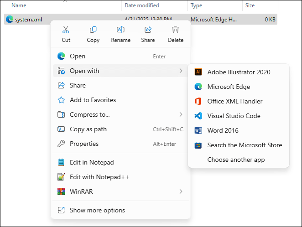Open with Microsoft Edge from submenu
This screenshot has width=302, height=227.
(x=229, y=87)
